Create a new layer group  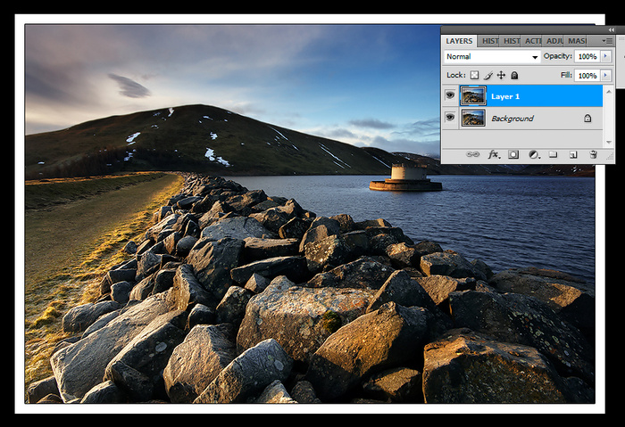coord(553,154)
